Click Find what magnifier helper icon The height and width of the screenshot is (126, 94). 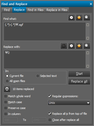[87, 17]
